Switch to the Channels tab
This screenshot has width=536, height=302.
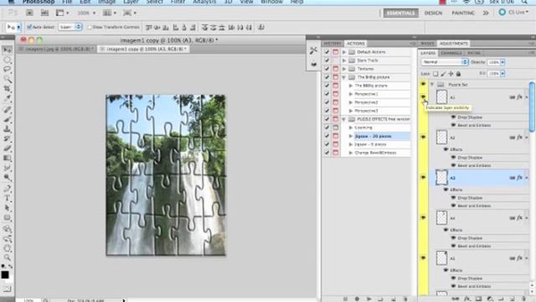tap(451, 53)
